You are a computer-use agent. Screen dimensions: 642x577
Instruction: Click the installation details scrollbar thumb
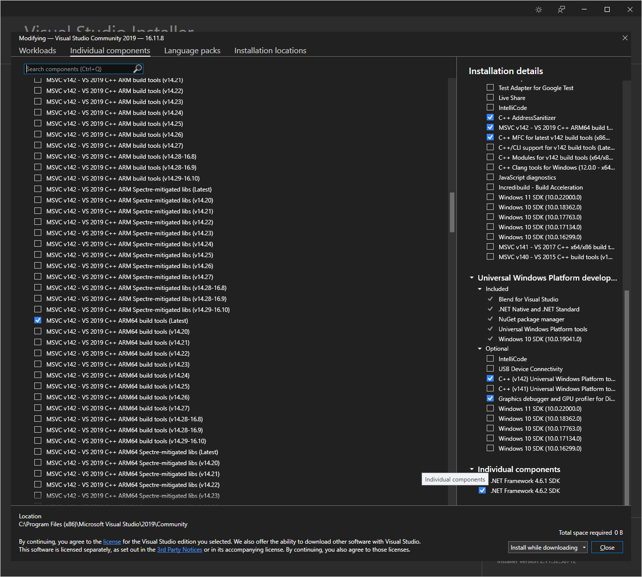click(627, 398)
